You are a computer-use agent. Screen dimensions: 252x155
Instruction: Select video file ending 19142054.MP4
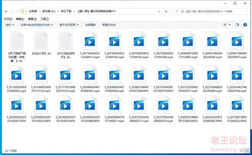[65, 109]
